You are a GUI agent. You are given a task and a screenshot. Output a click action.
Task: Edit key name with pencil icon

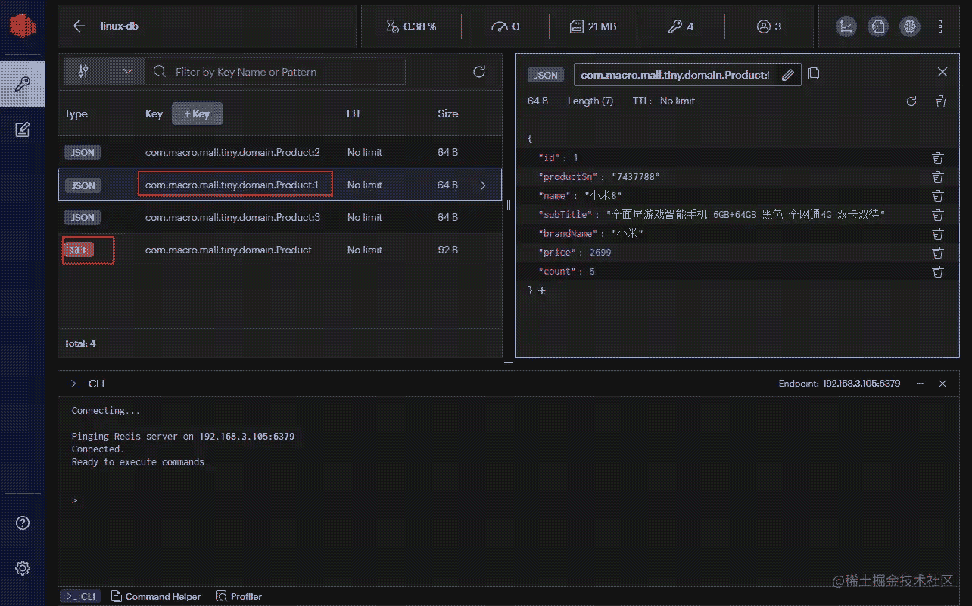787,75
